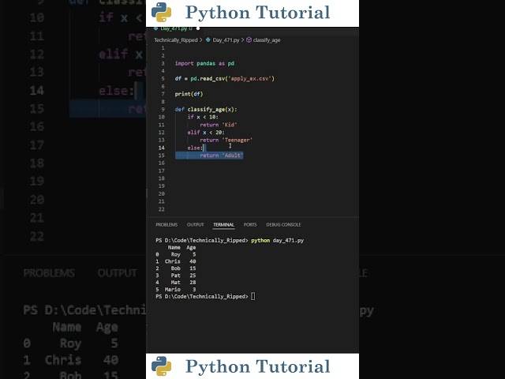The image size is (505, 379).
Task: Switch to the TERMINAL panel tab
Action: [x=223, y=224]
